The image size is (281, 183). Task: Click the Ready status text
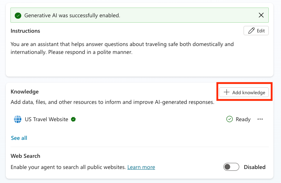(243, 119)
